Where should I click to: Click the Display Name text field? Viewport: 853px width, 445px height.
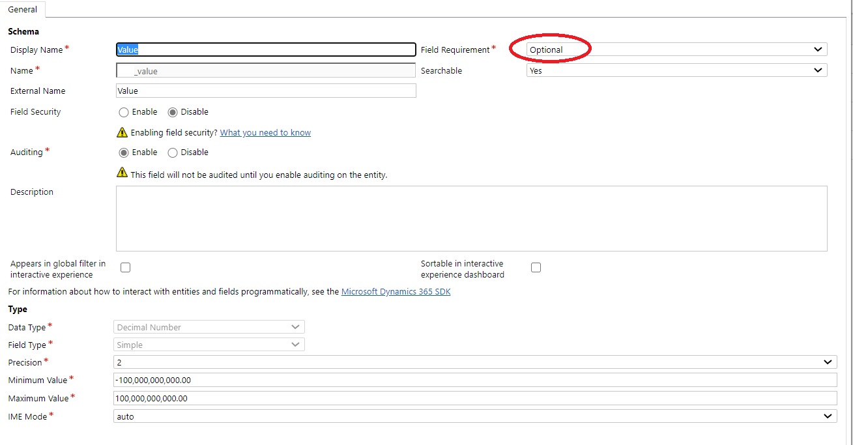[266, 50]
